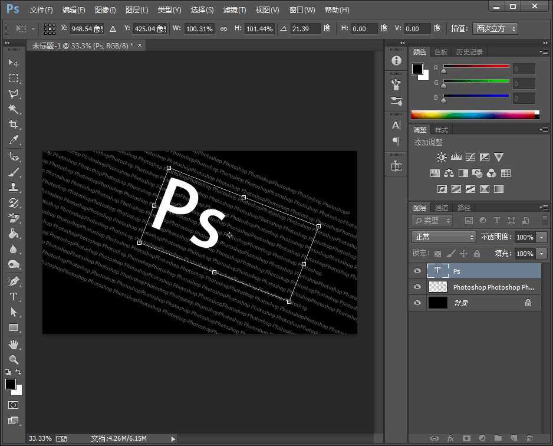Add a Hue/Saturation adjustment layer
Screen dimensions: 553x446
pos(435,173)
